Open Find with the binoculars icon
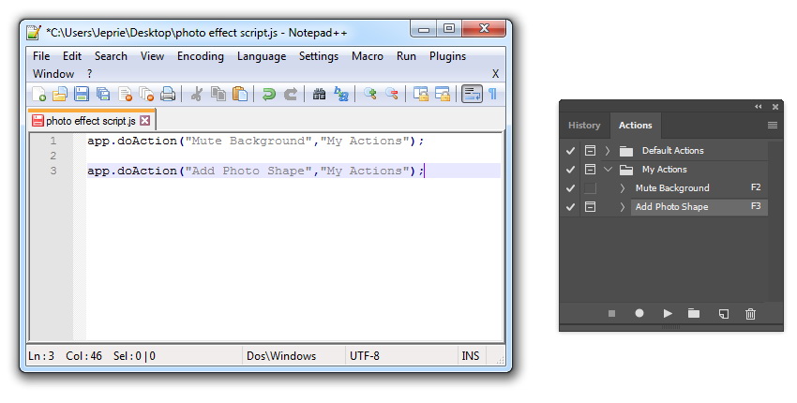Screen dimensions: 797x403 (x=319, y=94)
